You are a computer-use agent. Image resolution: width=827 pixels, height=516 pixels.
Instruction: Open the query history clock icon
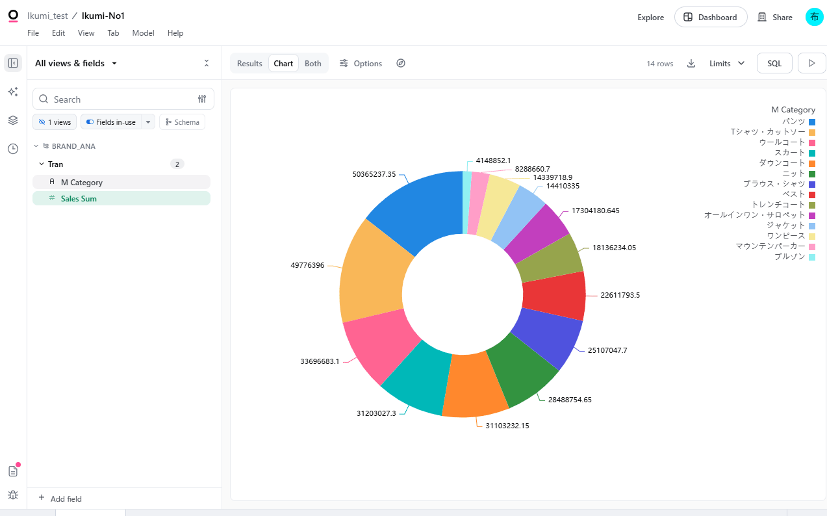[x=13, y=149]
